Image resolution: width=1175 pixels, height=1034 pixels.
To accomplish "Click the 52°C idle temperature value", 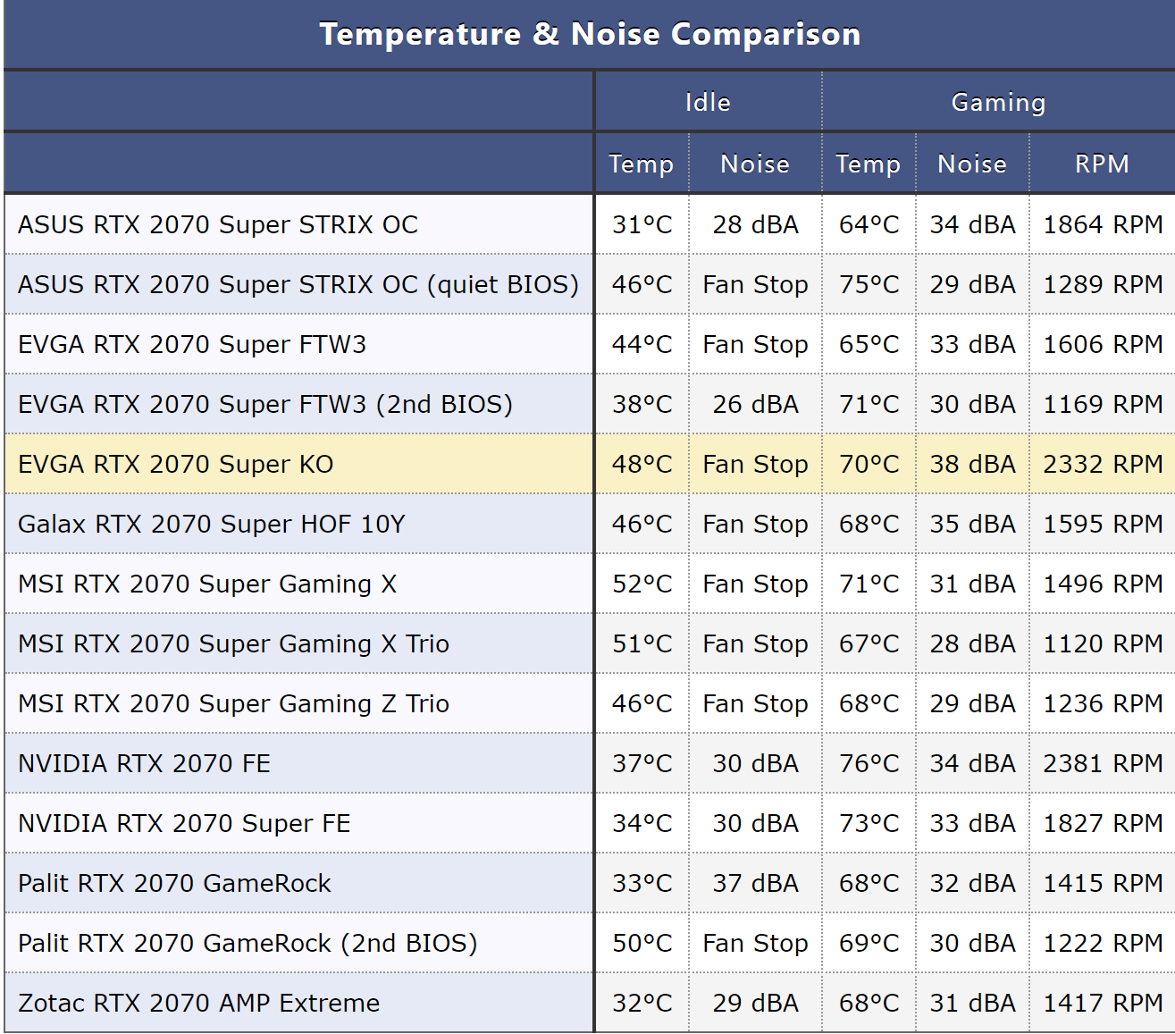I will 642,584.
